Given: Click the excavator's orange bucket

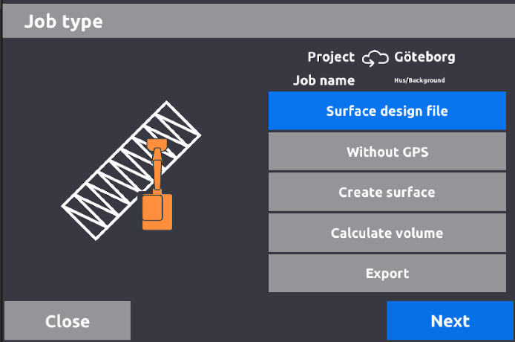Looking at the screenshot, I should 154,143.
